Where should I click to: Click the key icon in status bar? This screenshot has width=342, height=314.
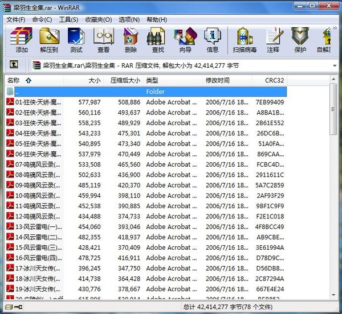[18, 307]
